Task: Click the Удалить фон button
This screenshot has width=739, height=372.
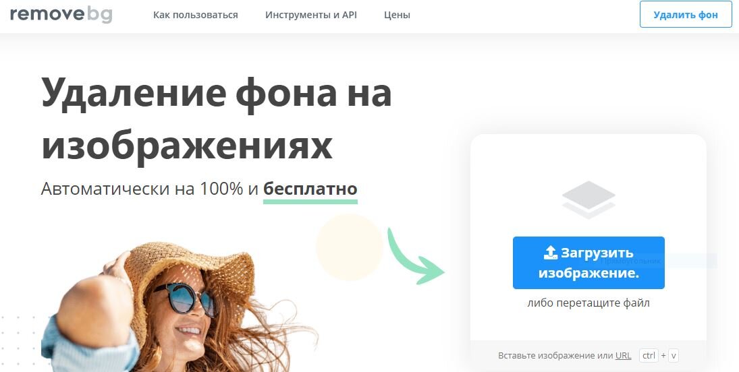Action: tap(686, 15)
